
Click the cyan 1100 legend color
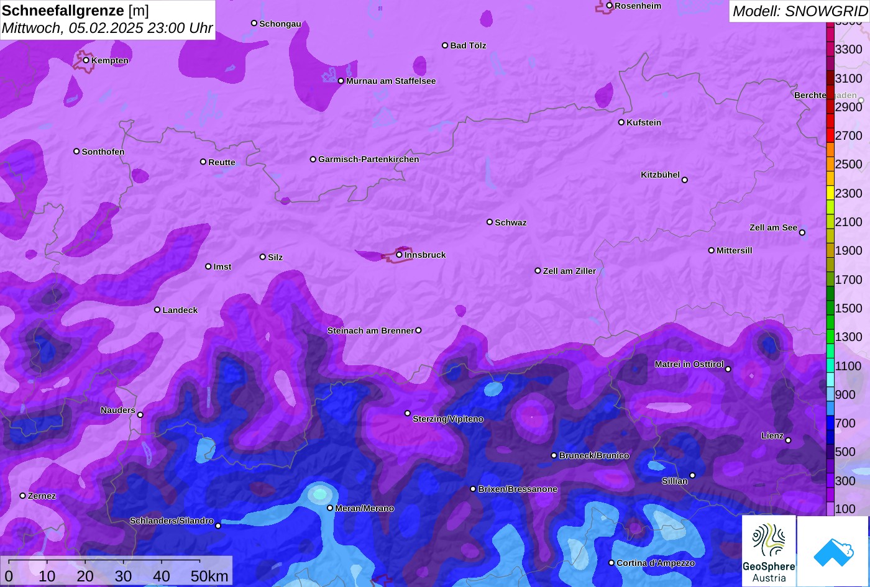click(830, 366)
